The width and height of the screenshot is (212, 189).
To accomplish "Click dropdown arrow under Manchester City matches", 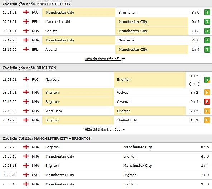I will 124,59.
